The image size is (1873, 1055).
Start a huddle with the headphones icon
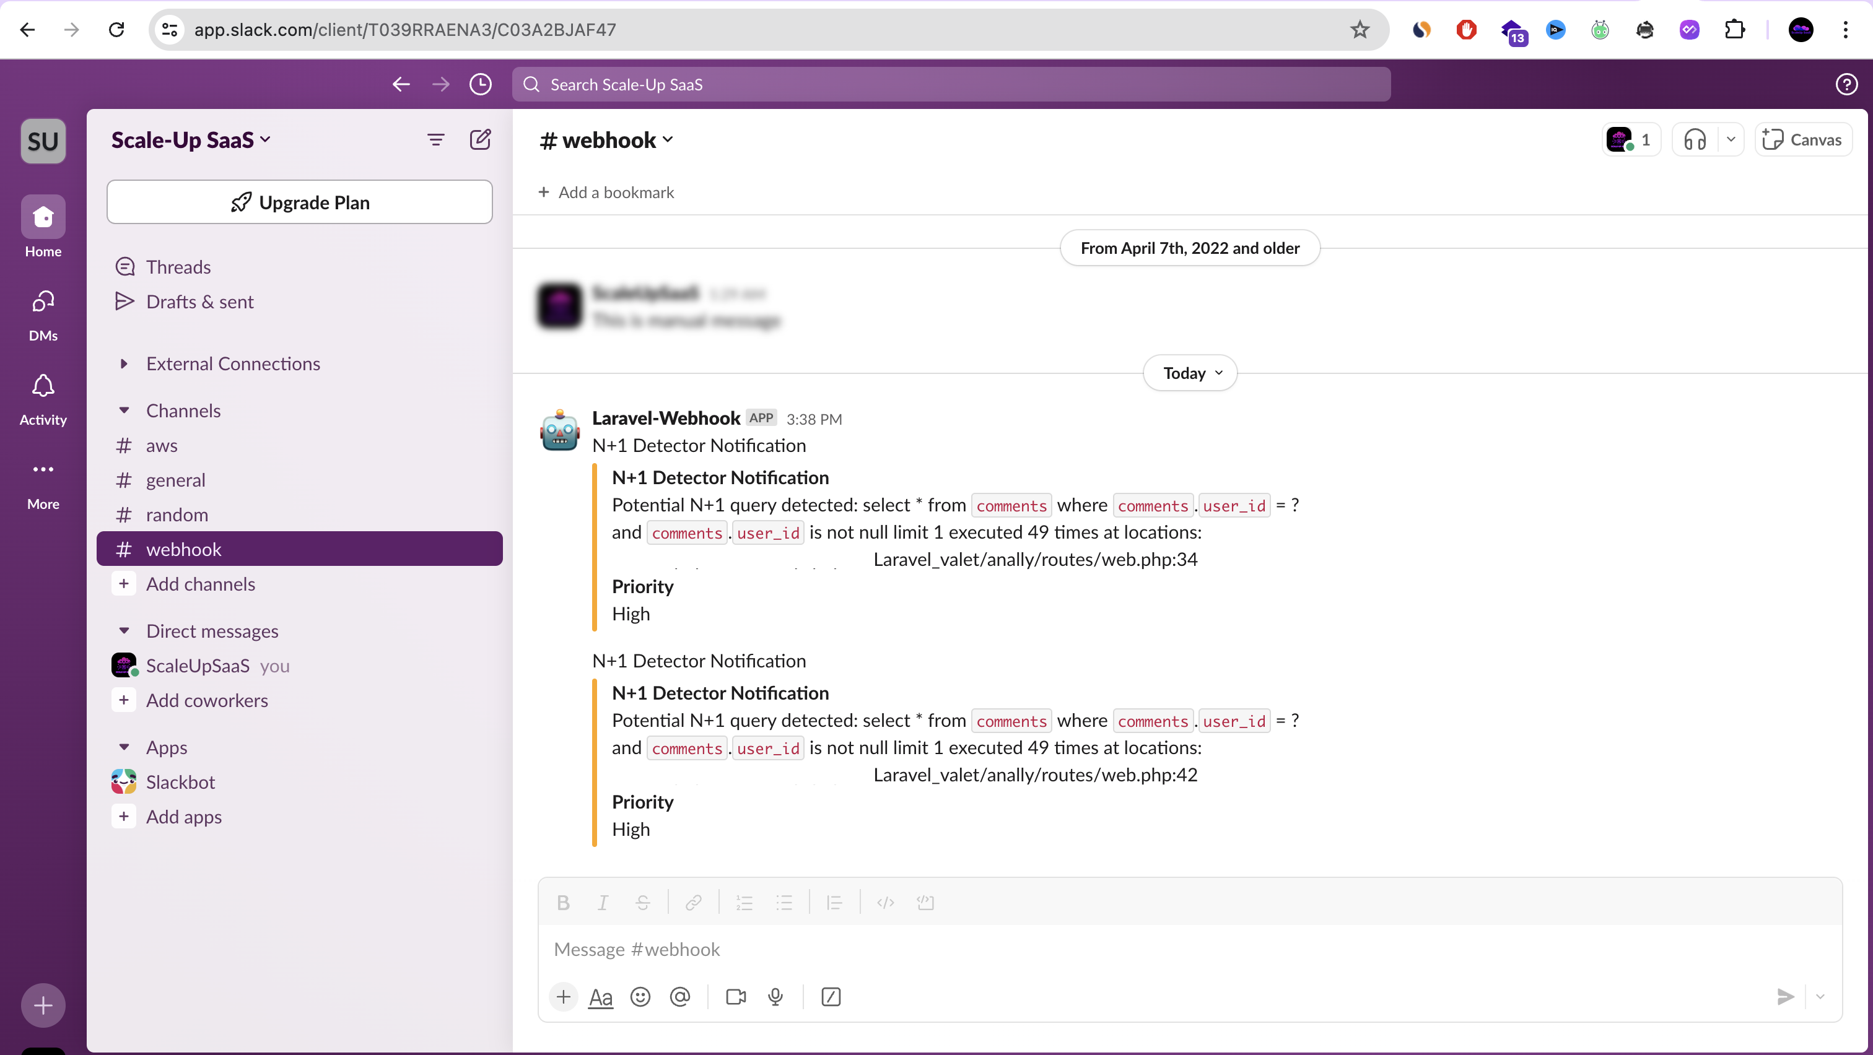point(1694,139)
